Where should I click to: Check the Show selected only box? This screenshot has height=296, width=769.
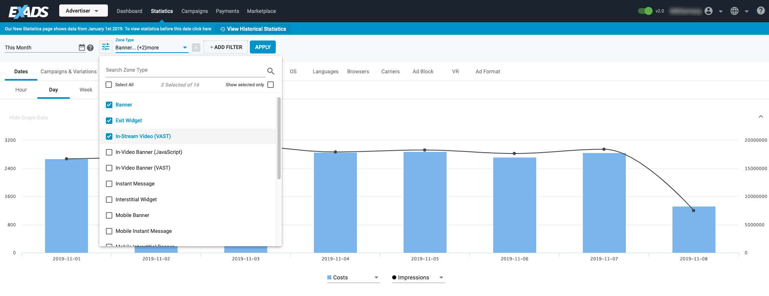pyautogui.click(x=271, y=85)
